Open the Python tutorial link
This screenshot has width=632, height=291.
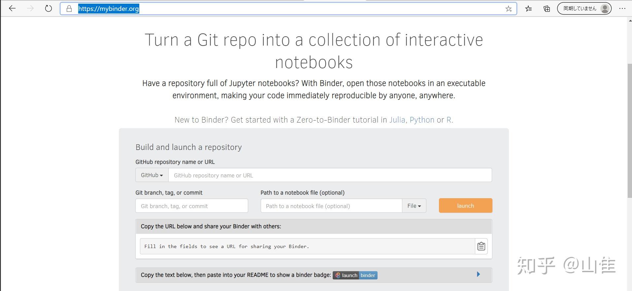pos(422,120)
